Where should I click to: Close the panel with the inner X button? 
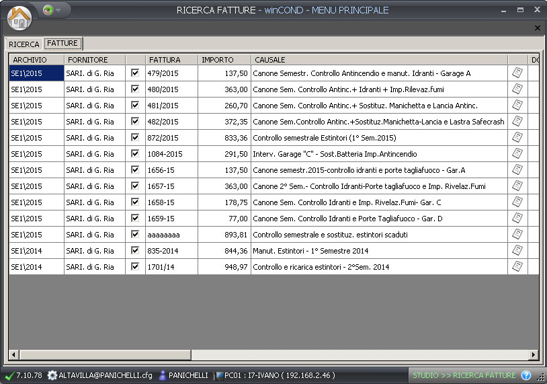(x=537, y=28)
